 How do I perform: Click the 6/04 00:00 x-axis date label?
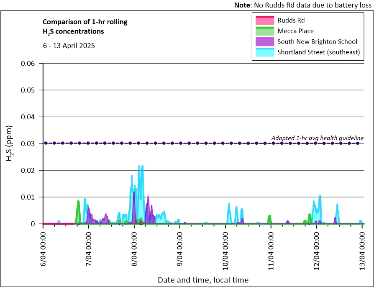pos(43,249)
